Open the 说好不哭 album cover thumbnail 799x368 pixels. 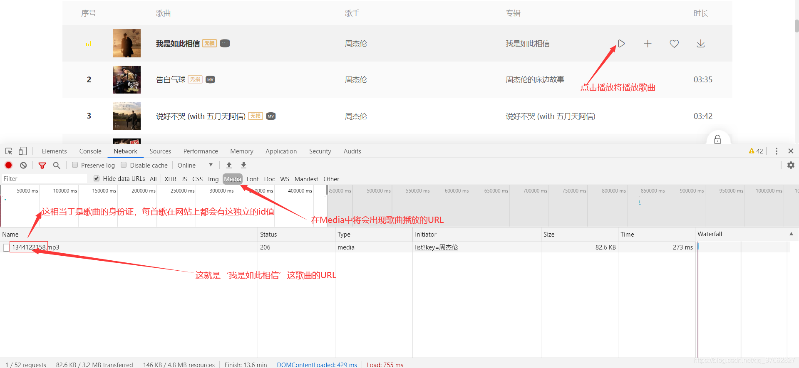[x=127, y=116]
